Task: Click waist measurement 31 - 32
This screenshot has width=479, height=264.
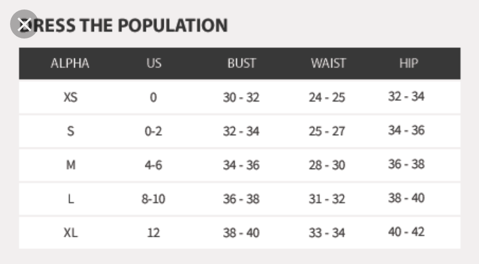Action: click(x=327, y=199)
